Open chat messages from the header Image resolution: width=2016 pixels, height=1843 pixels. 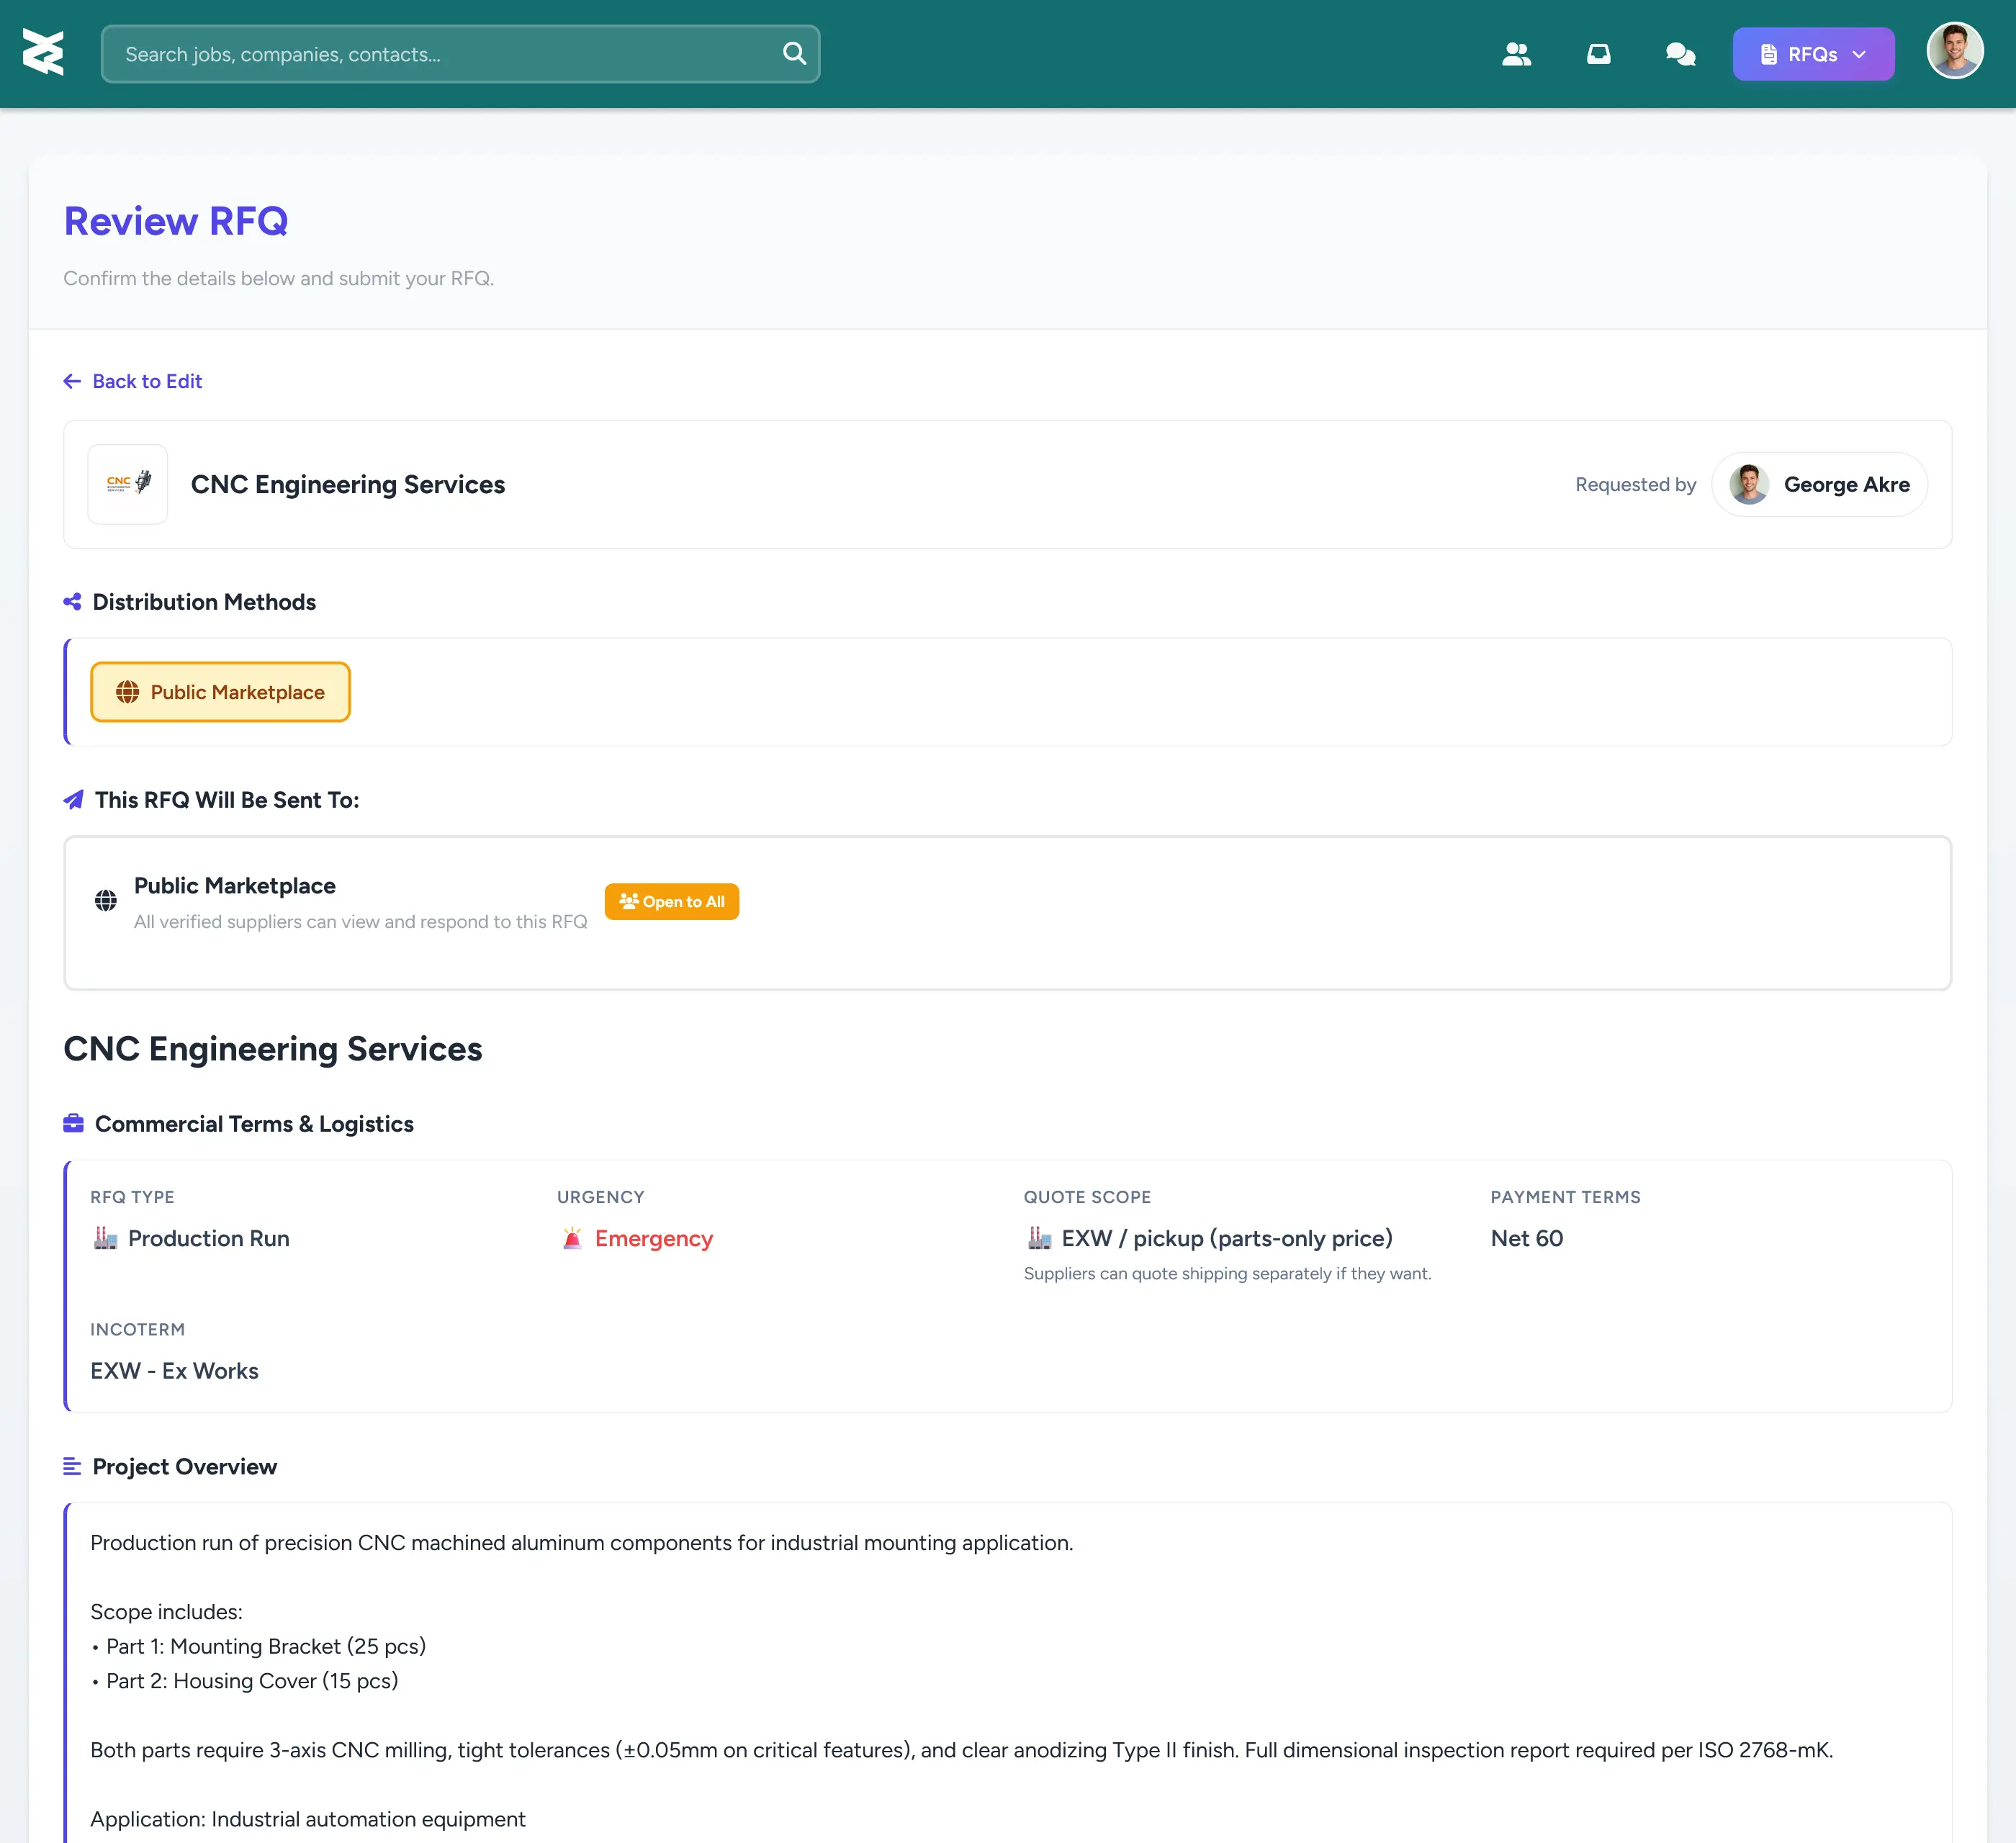click(1681, 54)
